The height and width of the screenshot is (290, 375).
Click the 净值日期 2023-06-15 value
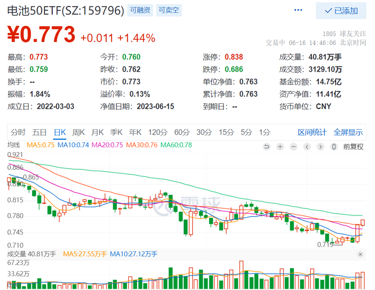pyautogui.click(x=155, y=106)
